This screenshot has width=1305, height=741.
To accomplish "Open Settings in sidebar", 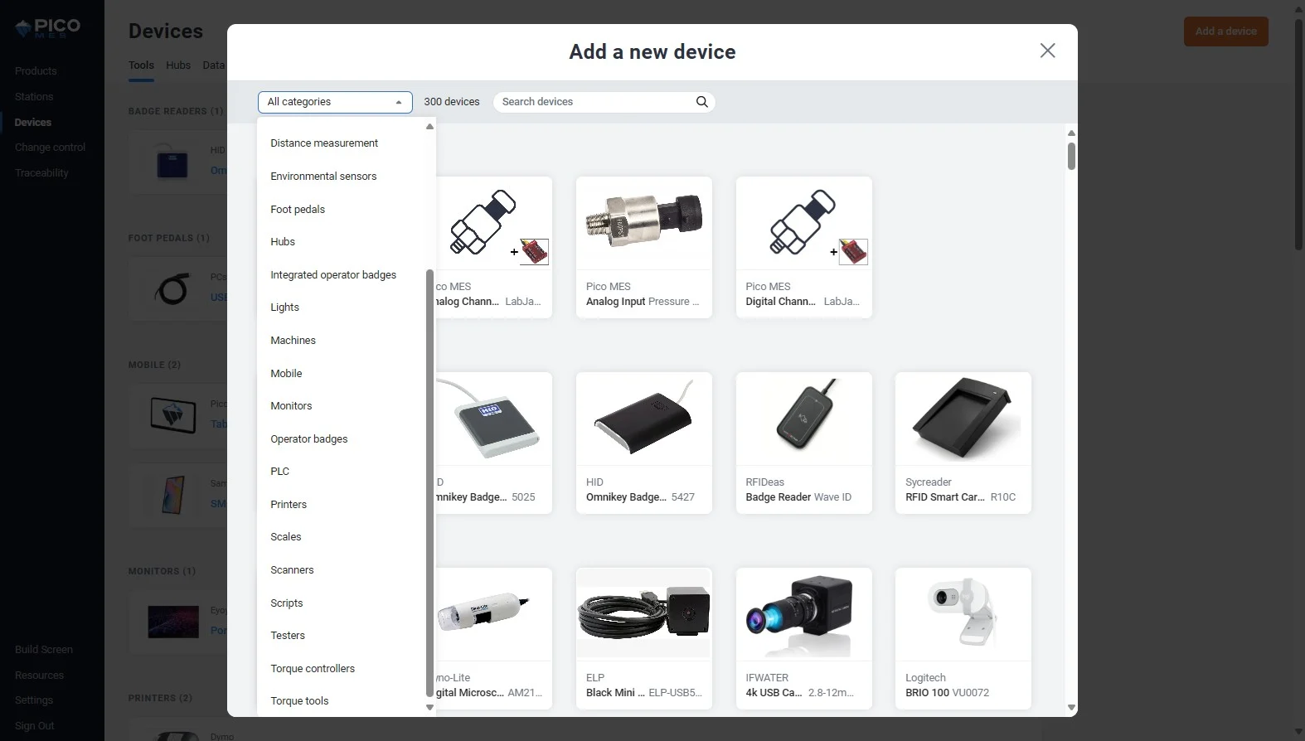I will pos(34,700).
